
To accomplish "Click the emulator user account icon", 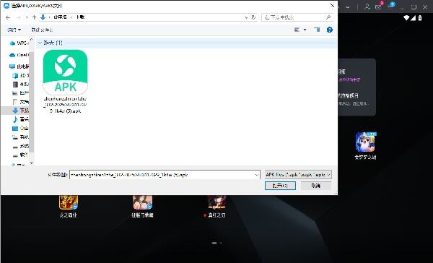I will pos(367,7).
